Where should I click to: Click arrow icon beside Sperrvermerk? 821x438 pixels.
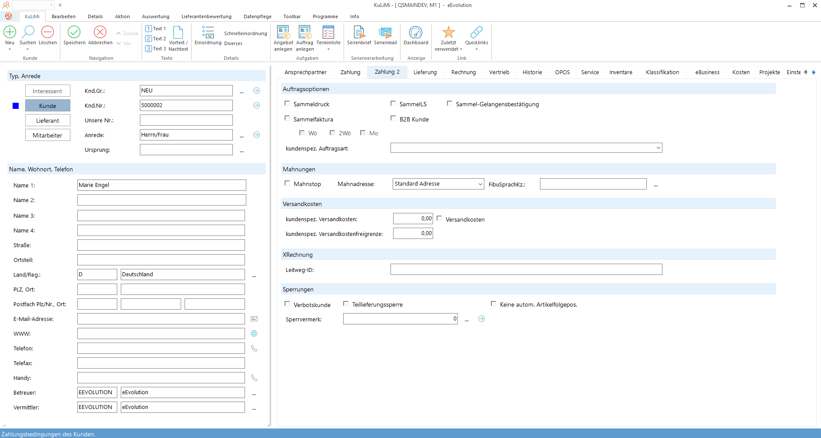(482, 319)
